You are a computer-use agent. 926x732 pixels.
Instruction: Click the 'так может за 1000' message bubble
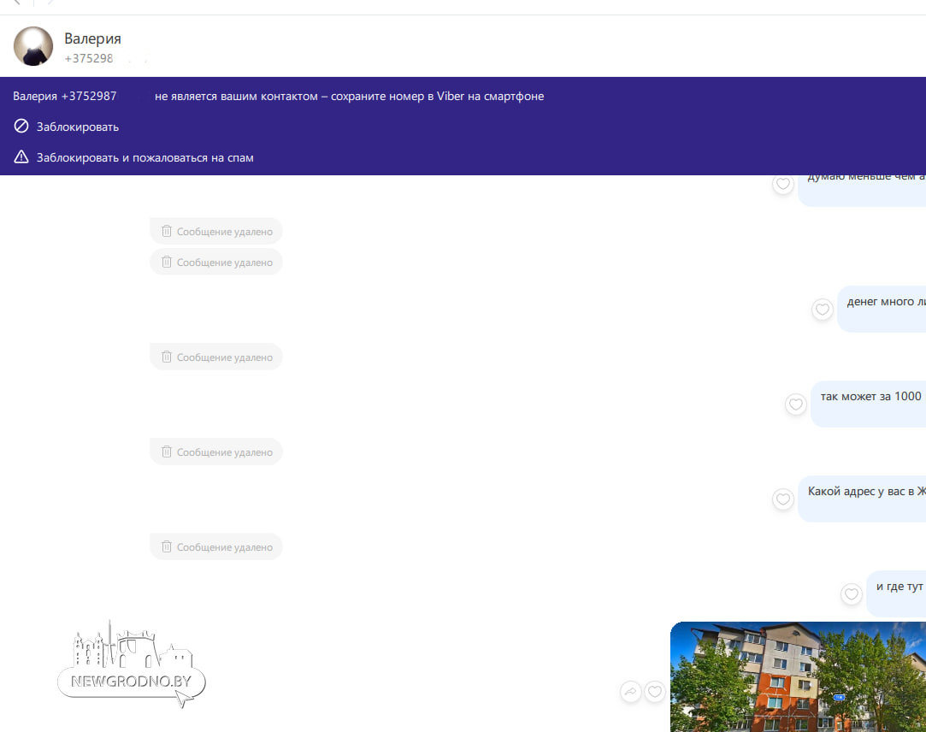tap(870, 403)
